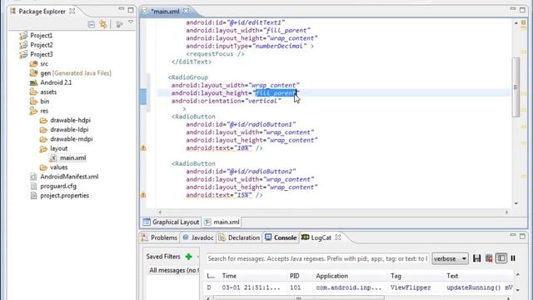Select Project1 in Package Explorer
The width and height of the screenshot is (533, 300).
tap(41, 35)
